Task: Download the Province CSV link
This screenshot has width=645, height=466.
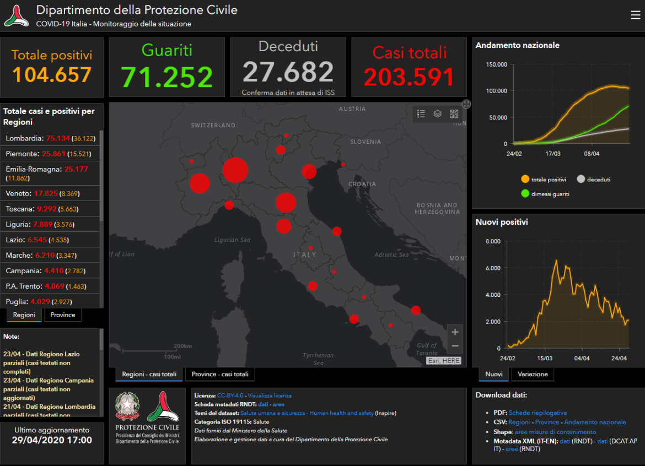Action: tap(547, 422)
